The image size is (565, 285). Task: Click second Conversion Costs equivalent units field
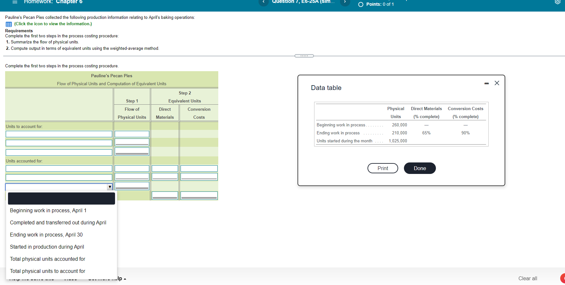(199, 177)
